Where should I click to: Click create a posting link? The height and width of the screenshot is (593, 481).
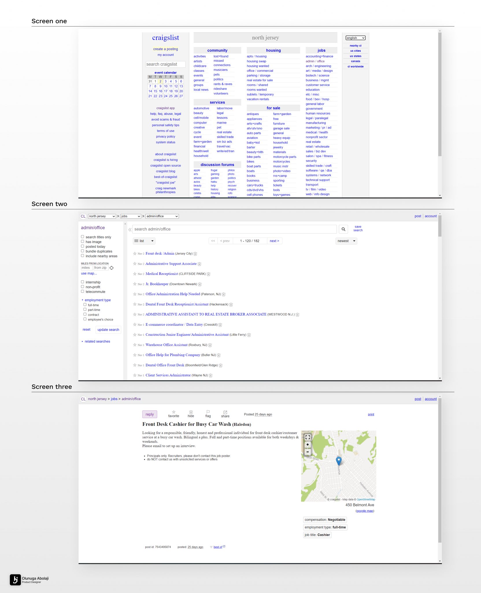(166, 49)
